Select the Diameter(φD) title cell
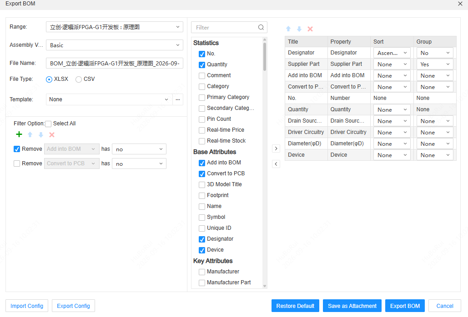 pos(306,144)
